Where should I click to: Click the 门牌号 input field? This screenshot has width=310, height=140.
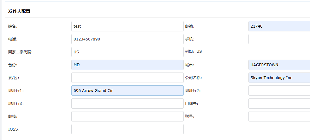click(279, 104)
